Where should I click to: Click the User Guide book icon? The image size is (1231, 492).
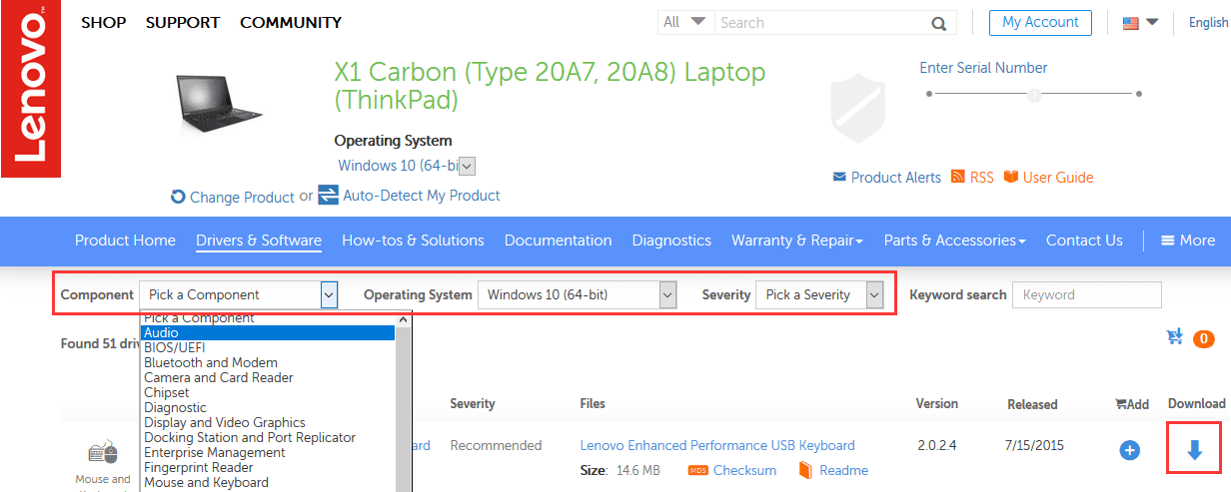click(x=1011, y=177)
